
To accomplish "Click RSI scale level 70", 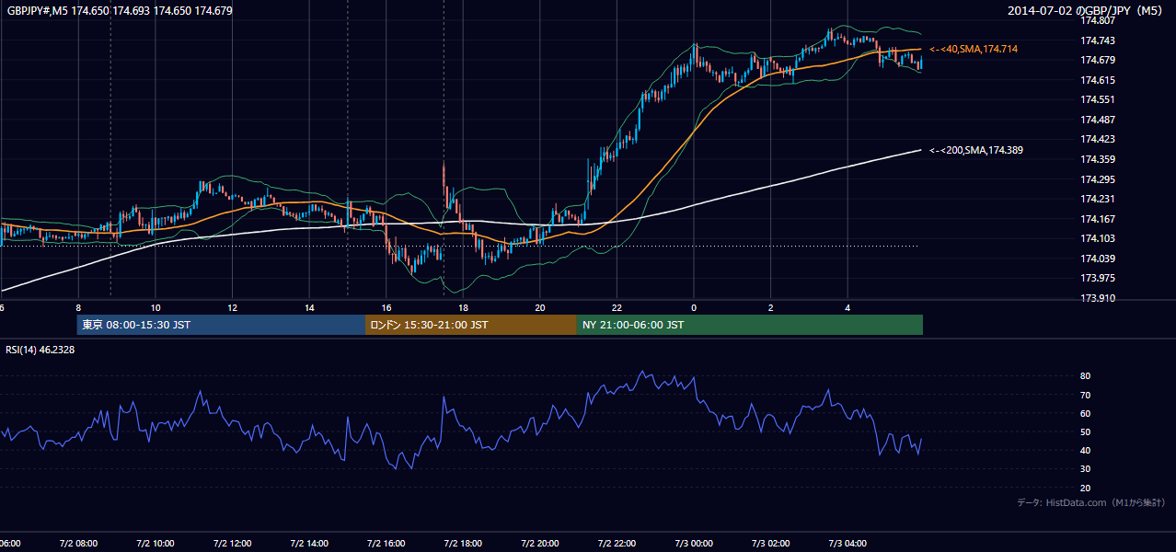I will pyautogui.click(x=1085, y=396).
